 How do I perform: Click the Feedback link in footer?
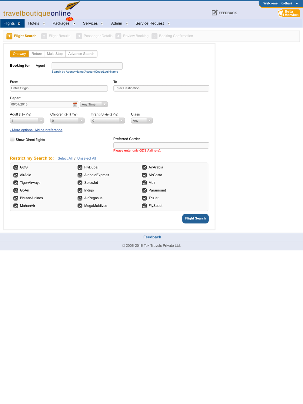[152, 237]
